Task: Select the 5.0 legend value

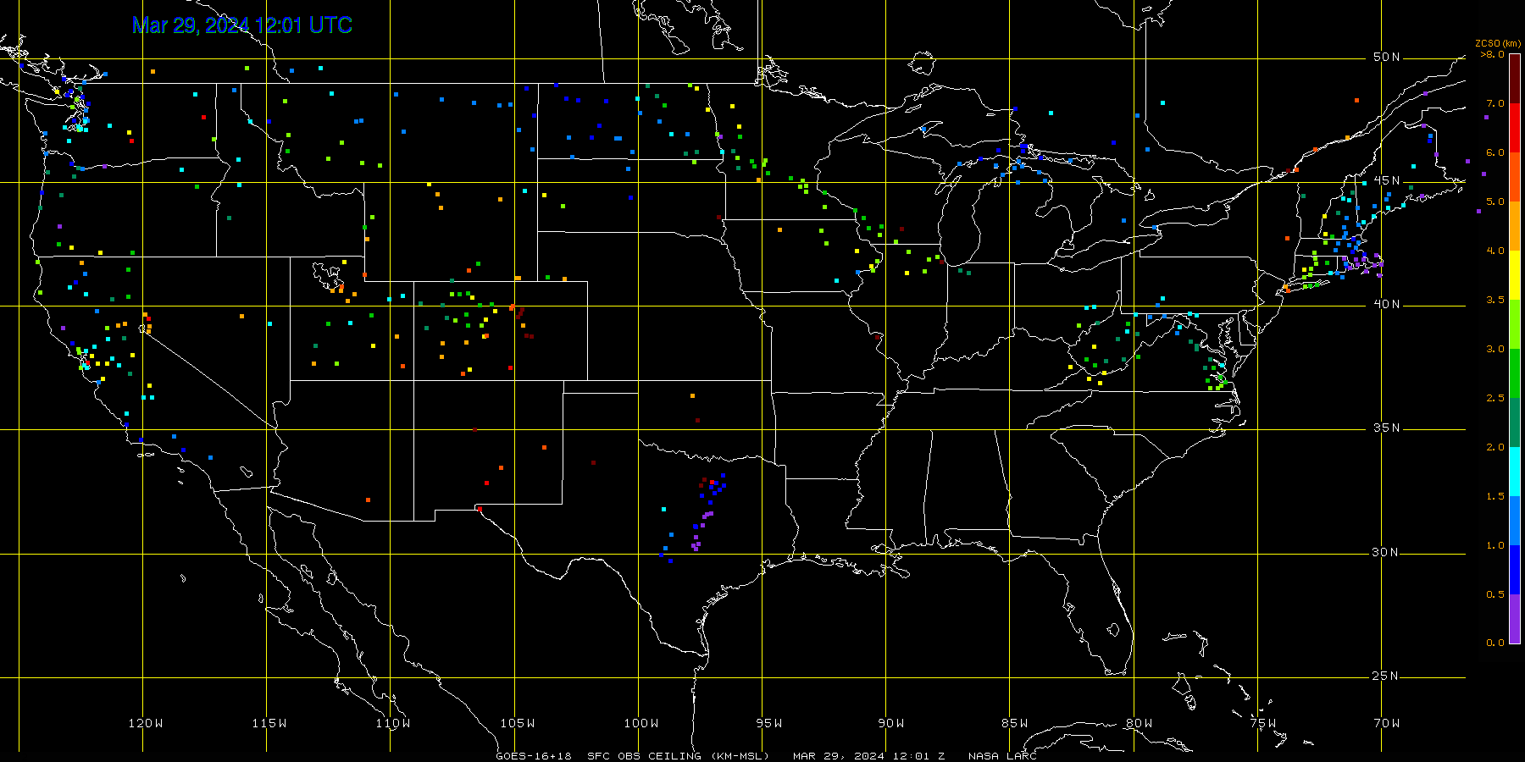Action: click(x=1495, y=202)
